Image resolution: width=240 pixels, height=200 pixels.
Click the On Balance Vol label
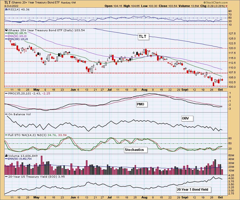tap(19, 114)
